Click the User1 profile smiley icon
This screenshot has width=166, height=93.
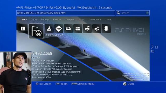pyautogui.click(x=125, y=84)
